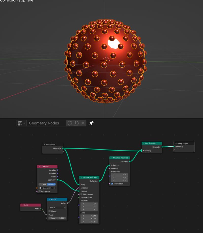Clear Sphere.001 with the X in Object Info

tap(54, 188)
